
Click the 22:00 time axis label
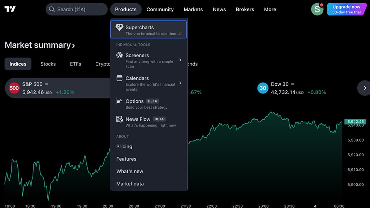pyautogui.click(x=211, y=206)
